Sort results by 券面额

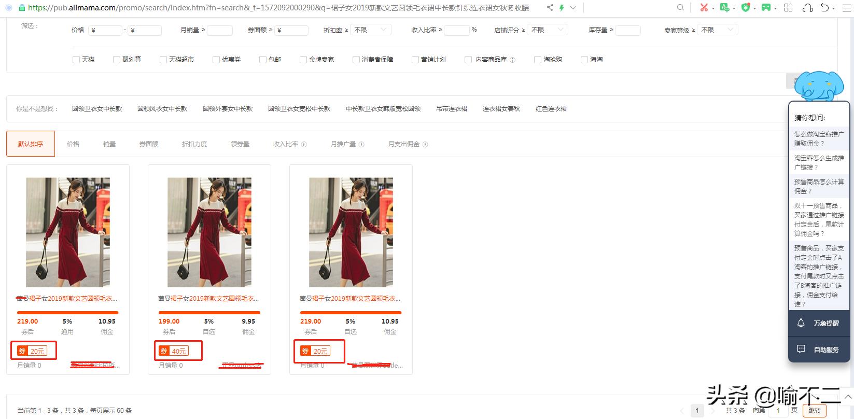point(149,144)
